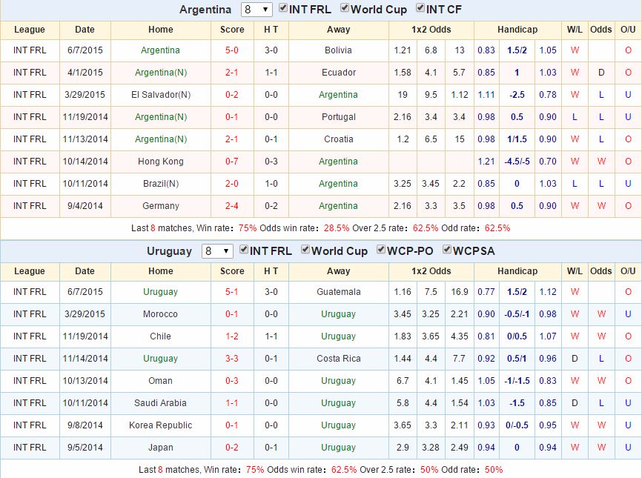This screenshot has width=642, height=478.
Task: Toggle Argentina INT FRL checkbox
Action: (283, 8)
